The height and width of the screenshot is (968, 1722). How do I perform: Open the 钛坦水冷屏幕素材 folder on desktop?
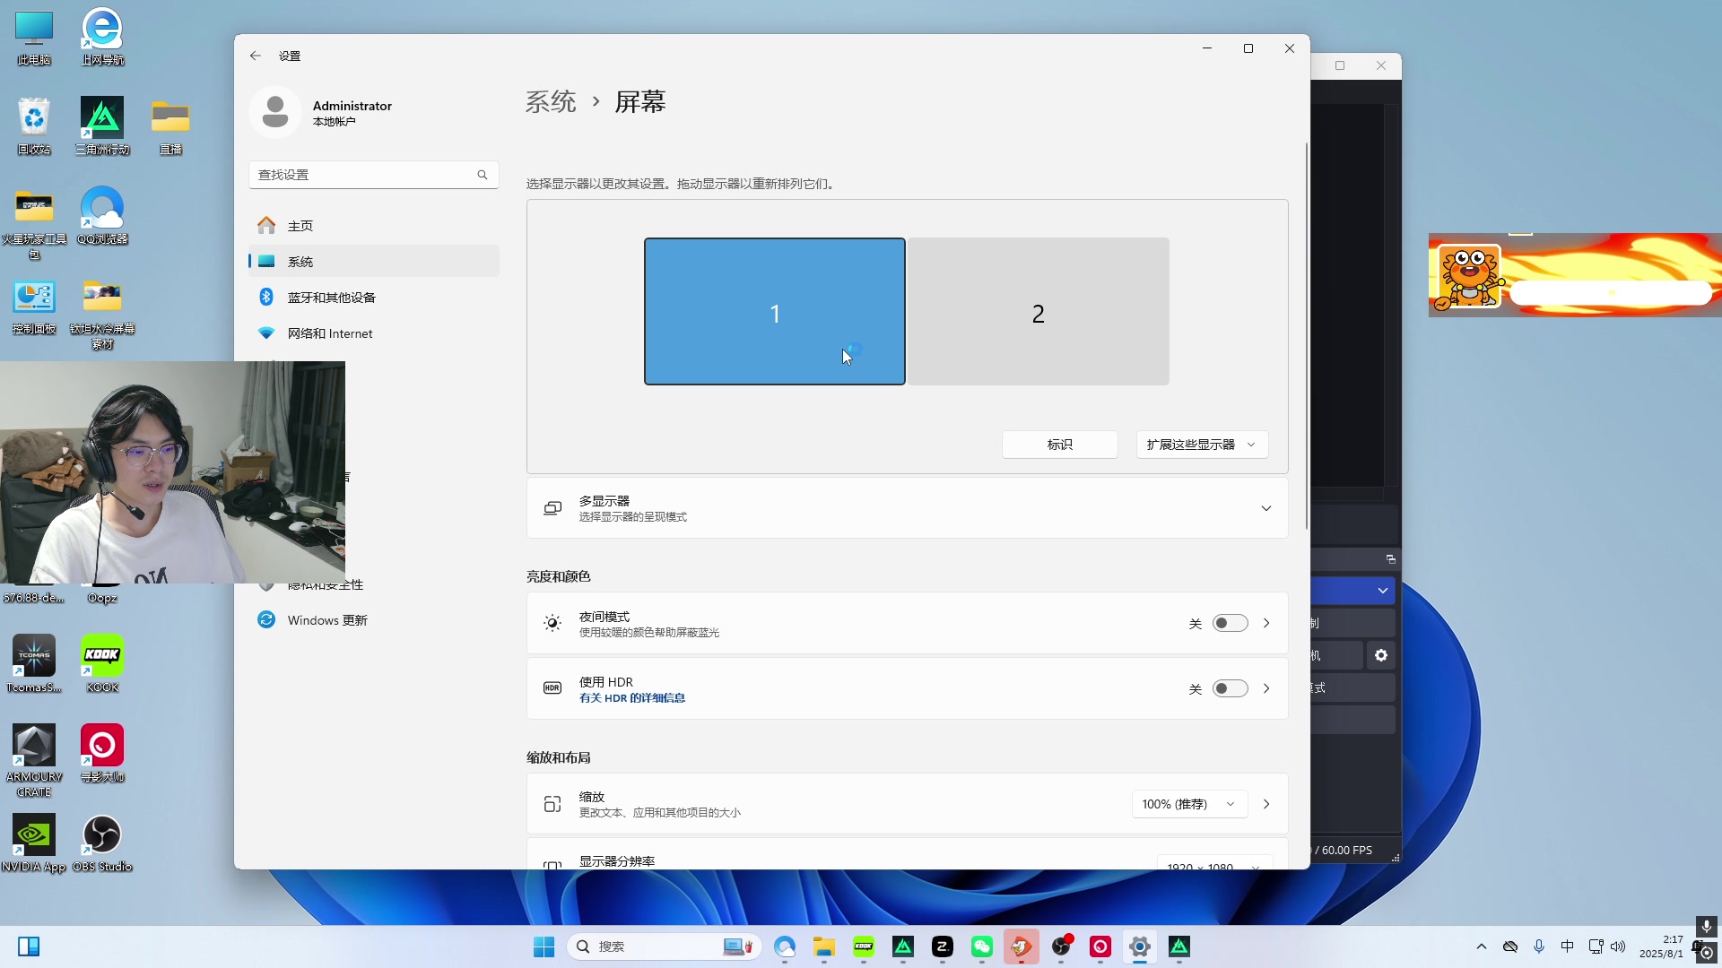click(102, 313)
